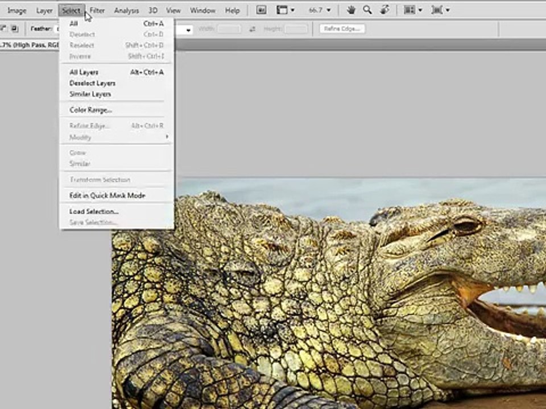Choose Load Selection menu entry
The height and width of the screenshot is (409, 546).
coord(117,211)
